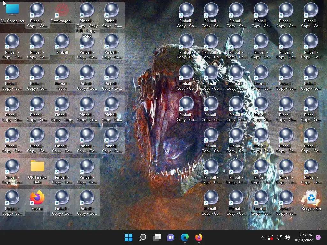Select the DataWagon shortcut icon
This screenshot has height=245, width=327.
[x=62, y=13]
